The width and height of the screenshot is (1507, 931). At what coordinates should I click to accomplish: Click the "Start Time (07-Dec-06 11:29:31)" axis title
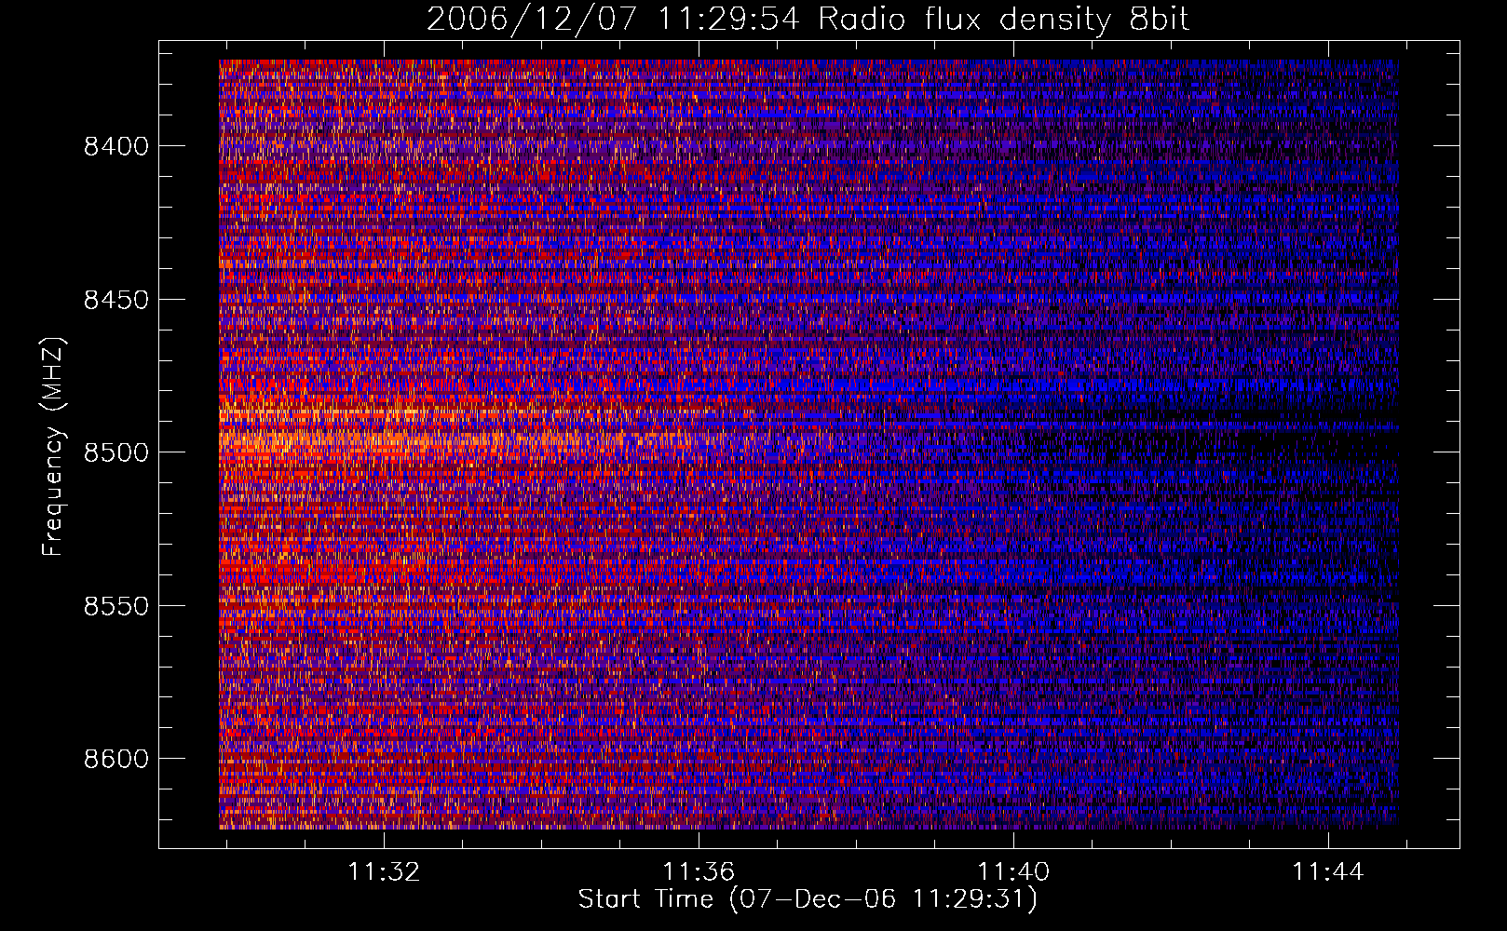pyautogui.click(x=808, y=899)
